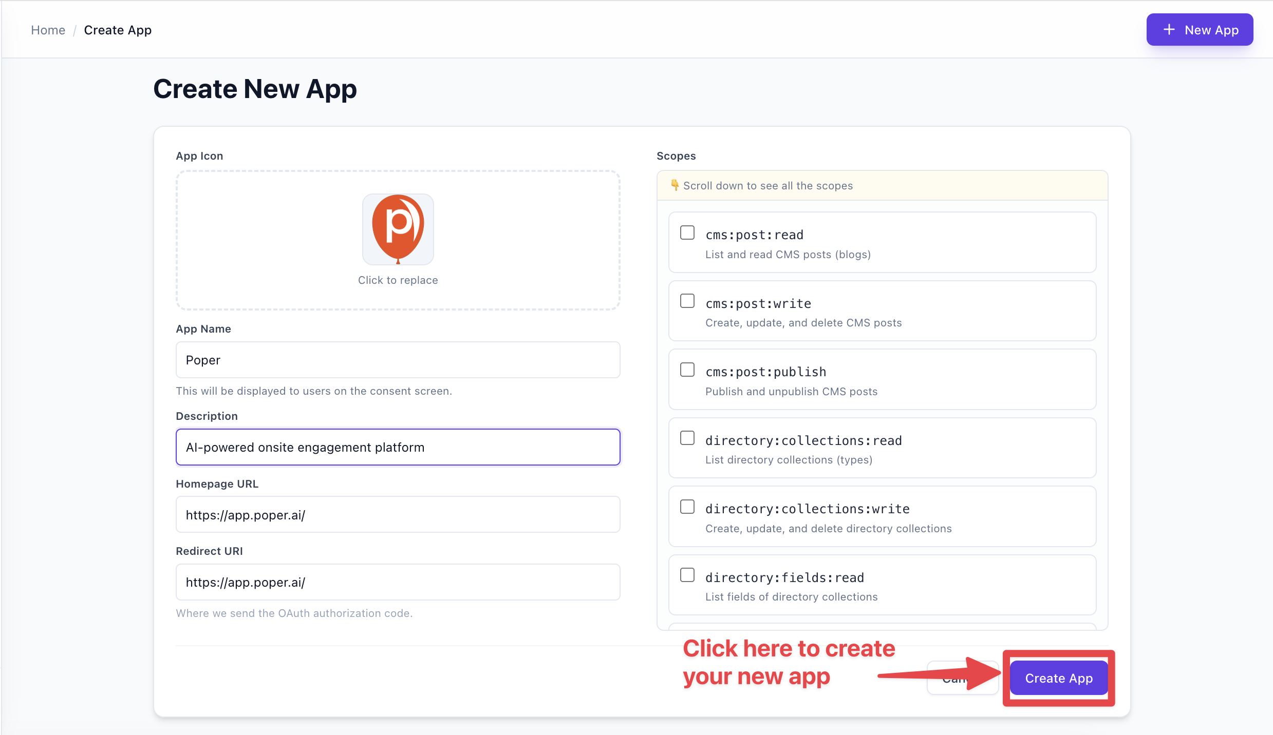Enable the cms:post:write scope

pos(687,301)
